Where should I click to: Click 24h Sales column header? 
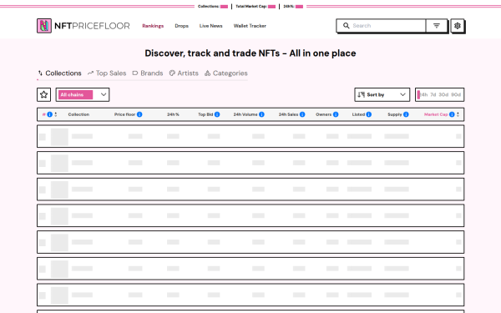pyautogui.click(x=288, y=114)
